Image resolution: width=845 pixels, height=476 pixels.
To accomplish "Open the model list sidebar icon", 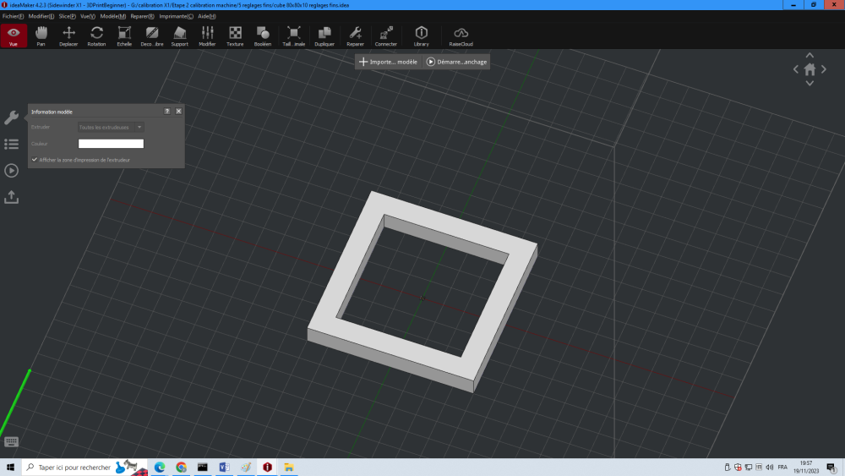I will (11, 144).
